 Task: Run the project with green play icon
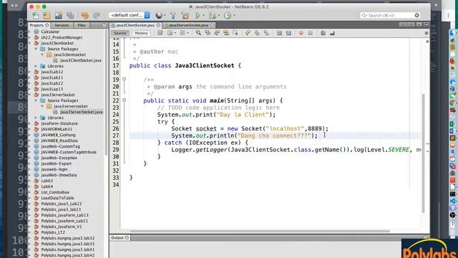198,16
